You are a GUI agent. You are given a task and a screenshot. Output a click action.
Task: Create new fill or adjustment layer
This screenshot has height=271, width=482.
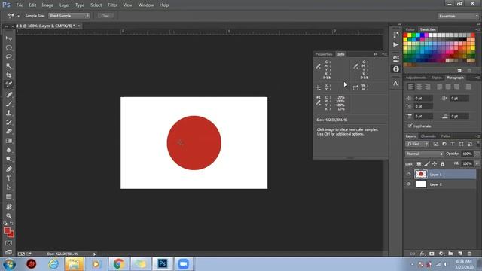441,254
